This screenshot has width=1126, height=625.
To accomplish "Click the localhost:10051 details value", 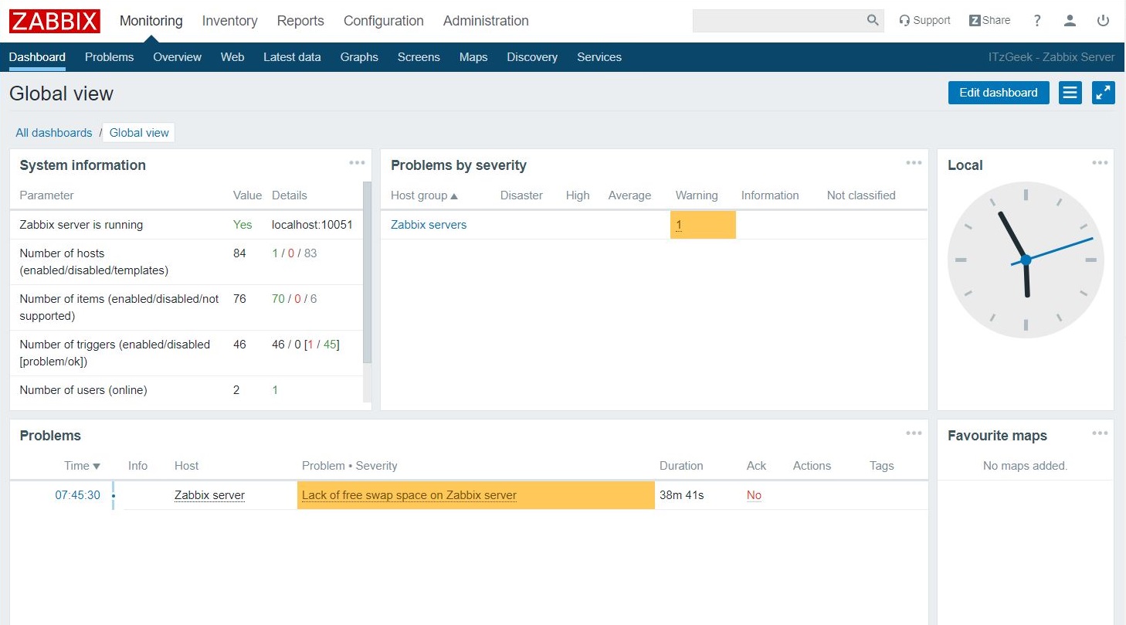I will pyautogui.click(x=312, y=225).
